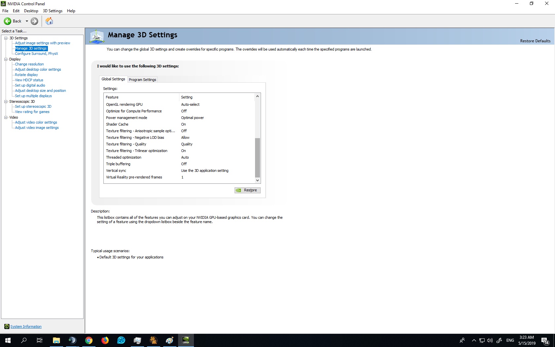This screenshot has width=555, height=347.
Task: Open the Action Center notifications icon
Action: point(545,340)
